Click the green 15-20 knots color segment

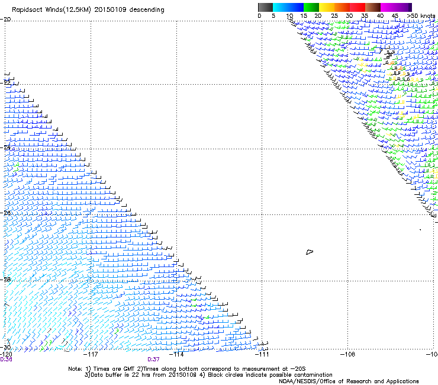click(x=311, y=7)
